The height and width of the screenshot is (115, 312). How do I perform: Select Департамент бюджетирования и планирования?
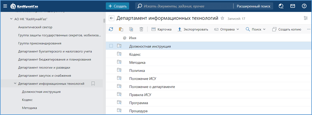click(x=54, y=59)
